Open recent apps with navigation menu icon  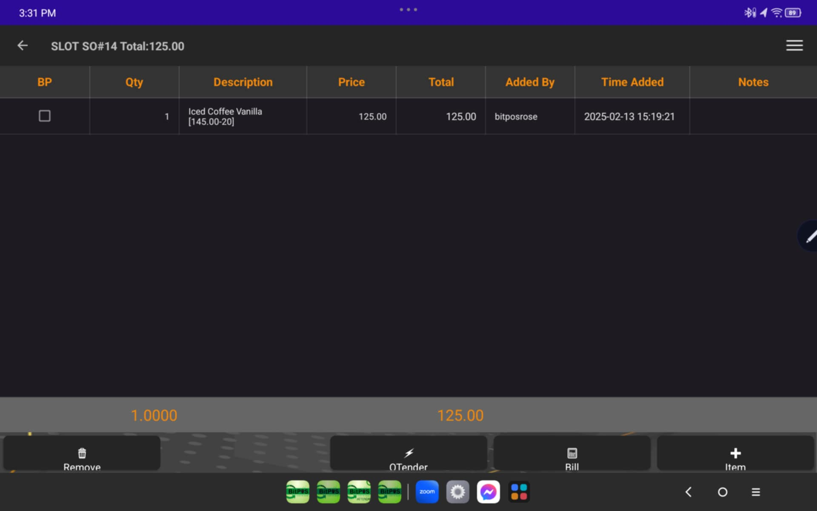pyautogui.click(x=756, y=492)
